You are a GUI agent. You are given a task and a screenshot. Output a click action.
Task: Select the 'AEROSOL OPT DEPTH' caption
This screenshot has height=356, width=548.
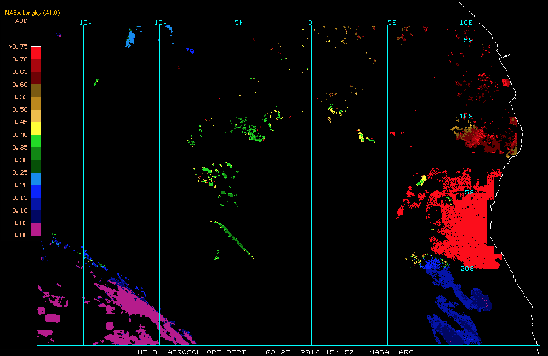(209, 352)
